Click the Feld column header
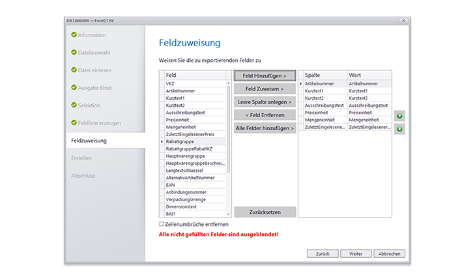The image size is (475, 280). (x=195, y=75)
